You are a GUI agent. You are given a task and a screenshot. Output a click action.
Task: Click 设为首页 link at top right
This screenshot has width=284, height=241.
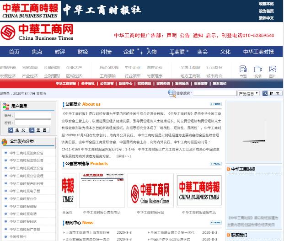tap(266, 11)
